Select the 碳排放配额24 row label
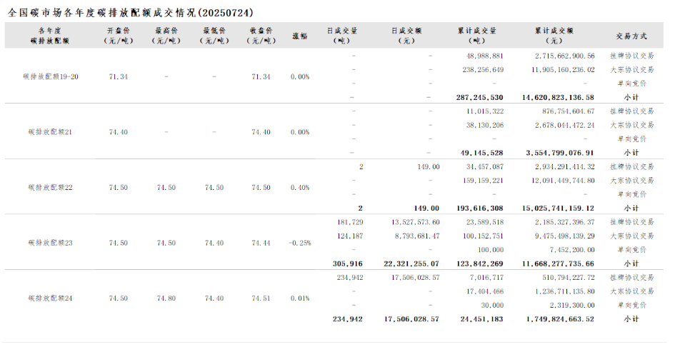Image resolution: width=675 pixels, height=352 pixels. 50,298
